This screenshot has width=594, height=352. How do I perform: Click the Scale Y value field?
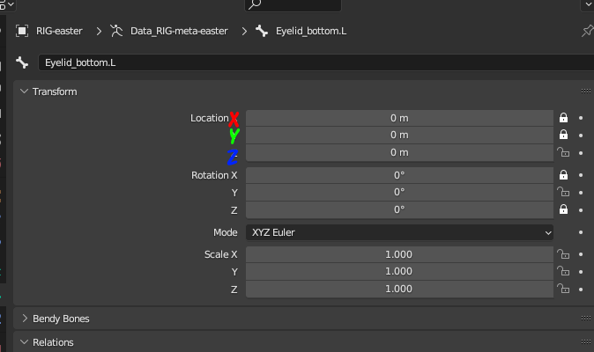(399, 271)
